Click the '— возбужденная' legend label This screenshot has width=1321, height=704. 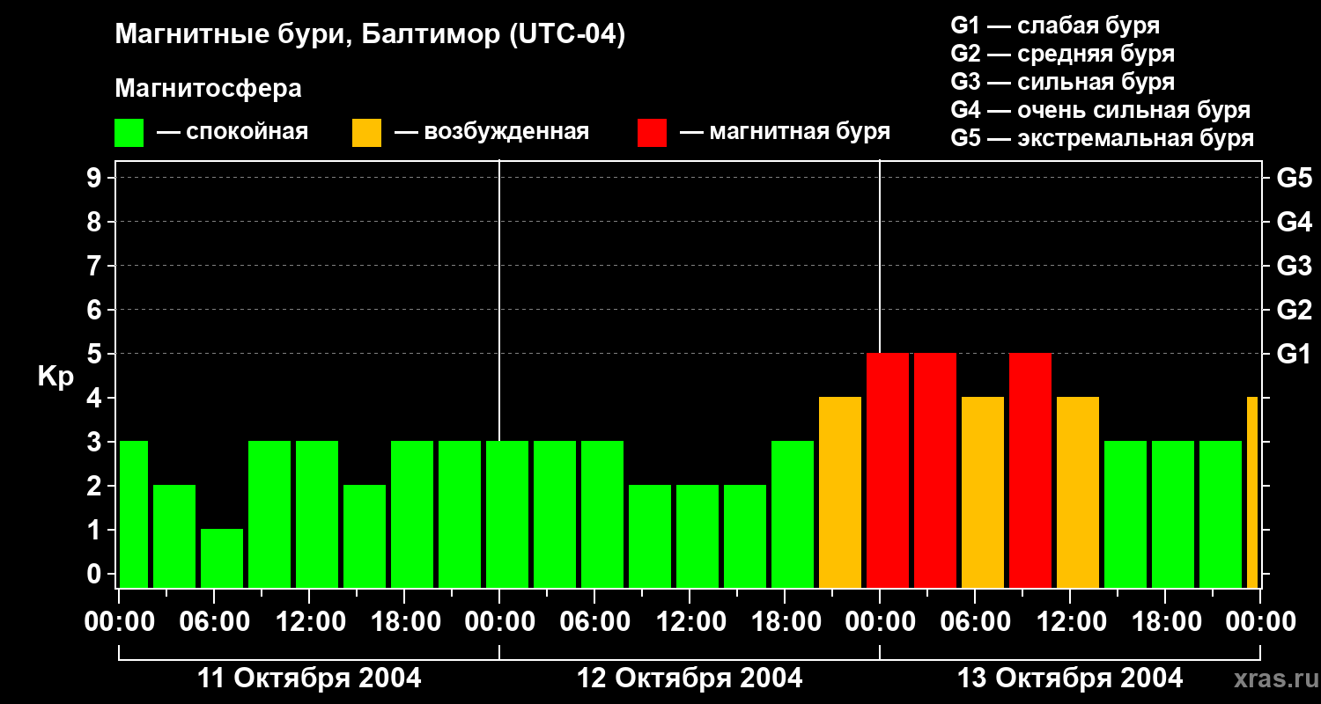491,133
